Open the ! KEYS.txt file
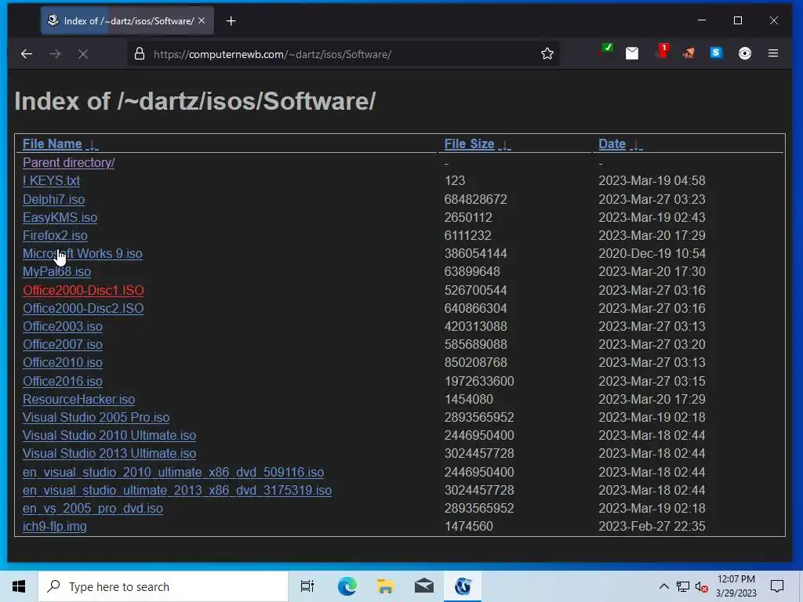The image size is (803, 602). pyautogui.click(x=51, y=181)
